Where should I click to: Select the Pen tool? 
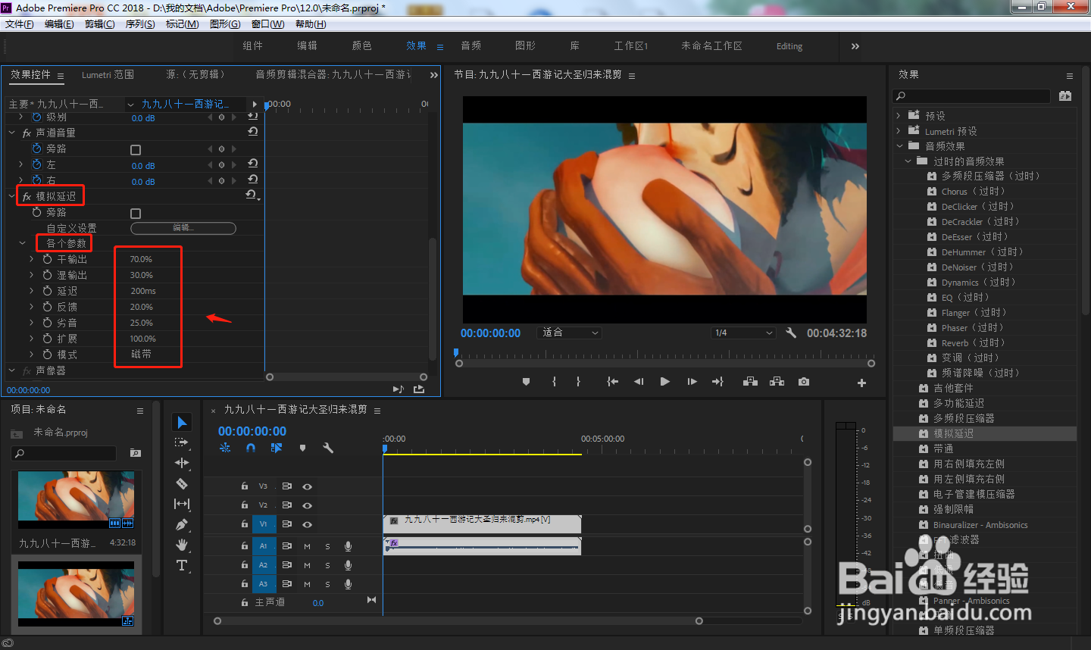click(x=182, y=524)
